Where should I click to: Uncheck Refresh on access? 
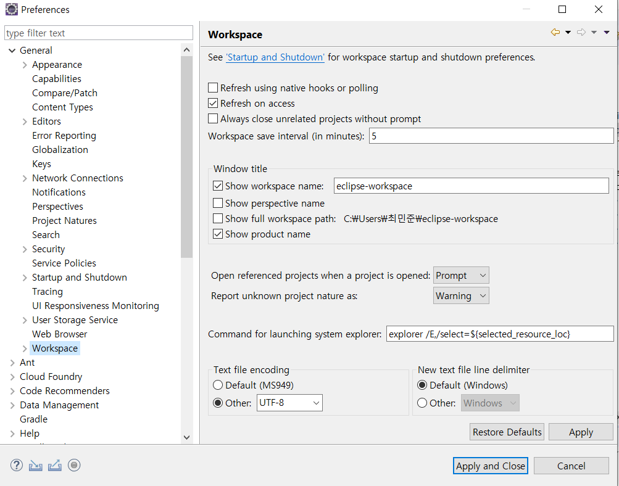213,104
